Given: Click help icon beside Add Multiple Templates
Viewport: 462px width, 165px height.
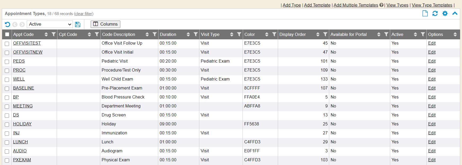Looking at the screenshot, I should (x=381, y=5).
